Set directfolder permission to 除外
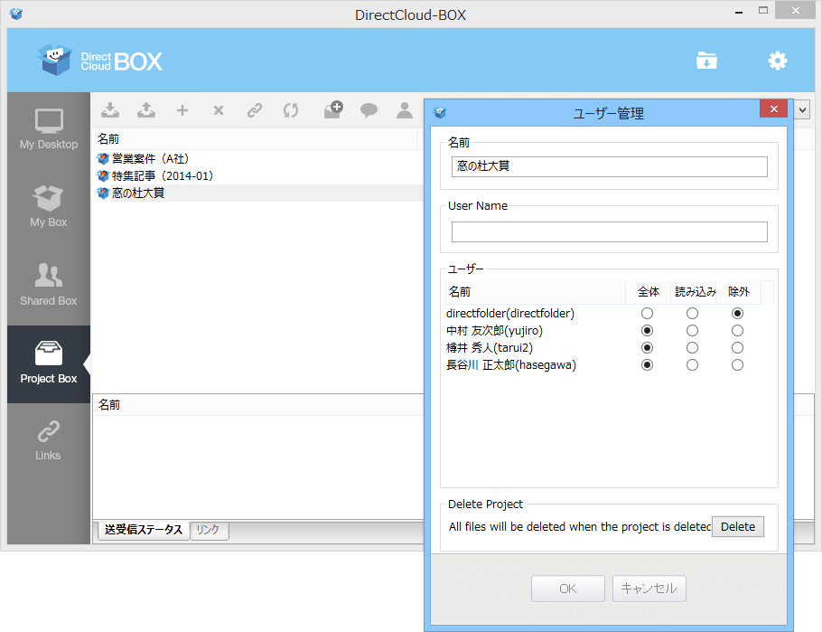The width and height of the screenshot is (822, 632). click(737, 313)
